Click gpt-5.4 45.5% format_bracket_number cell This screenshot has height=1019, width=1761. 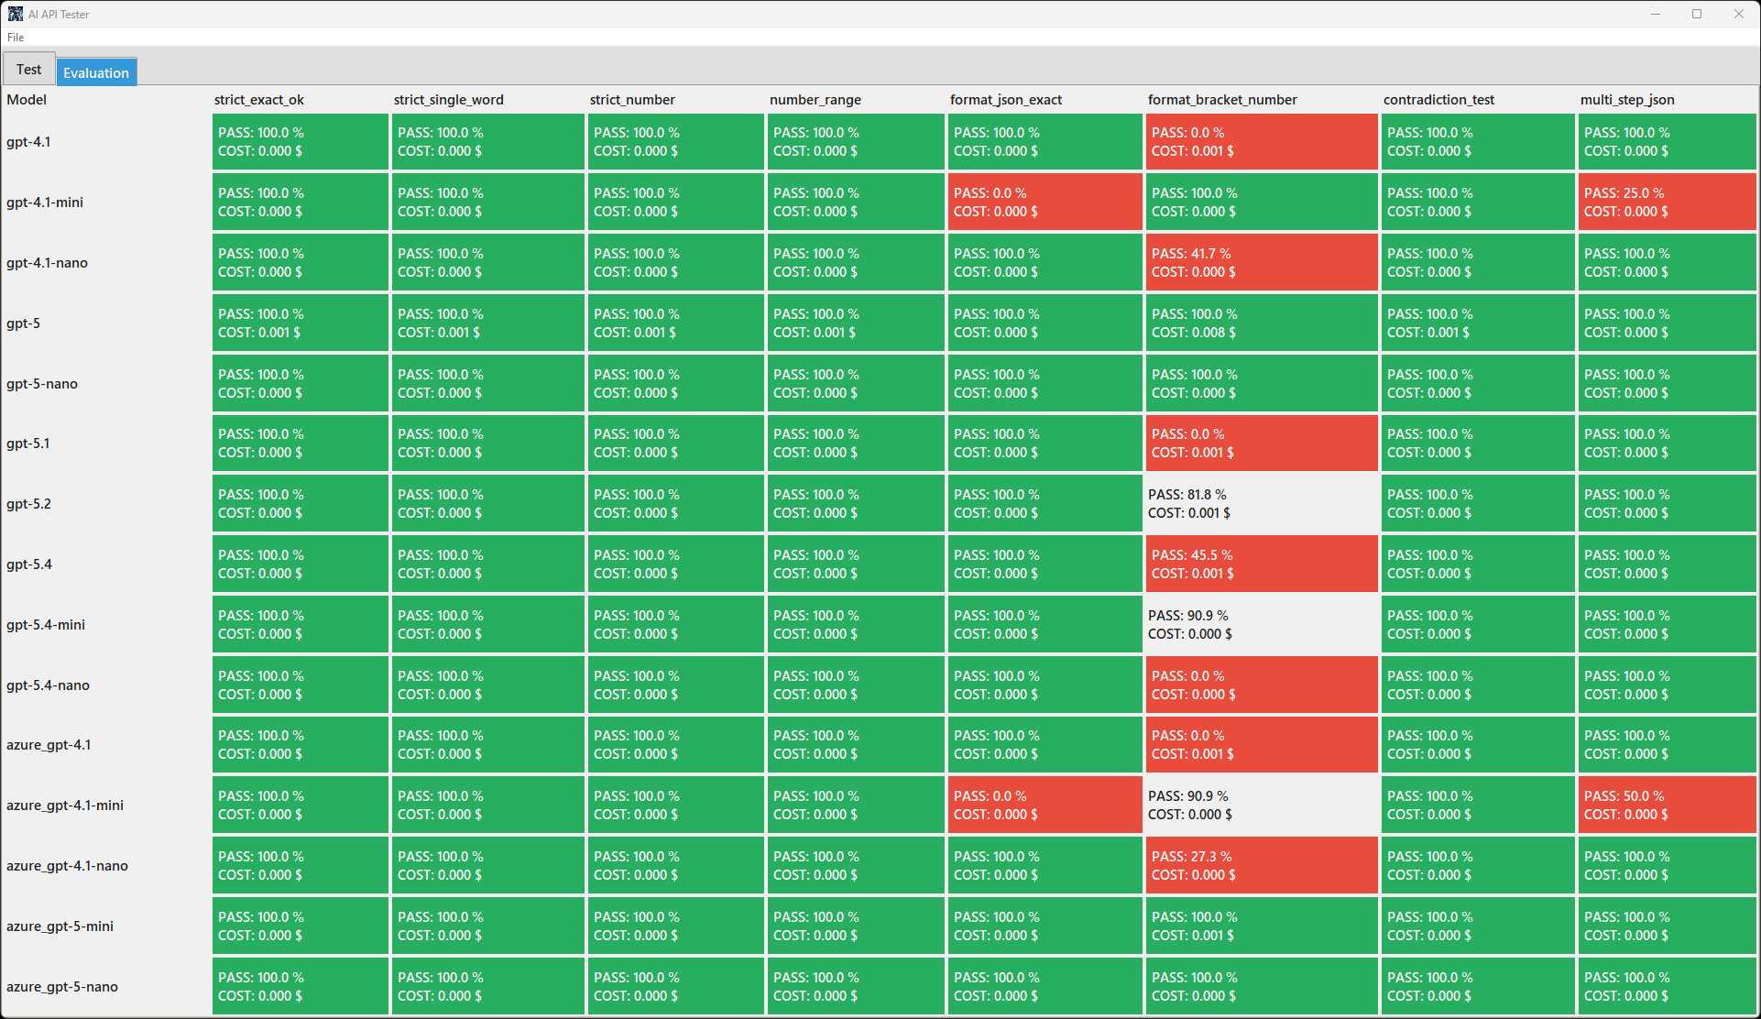point(1261,564)
